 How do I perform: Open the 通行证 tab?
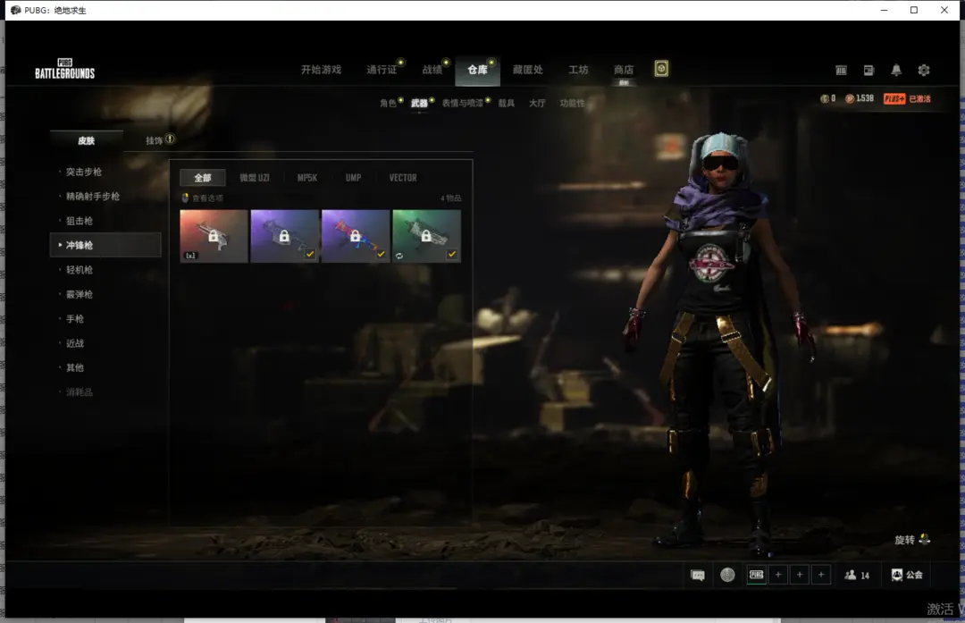click(382, 70)
